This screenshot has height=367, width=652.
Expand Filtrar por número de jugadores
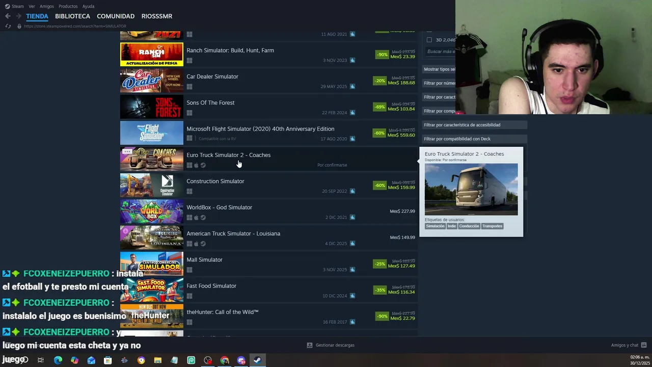(439, 83)
